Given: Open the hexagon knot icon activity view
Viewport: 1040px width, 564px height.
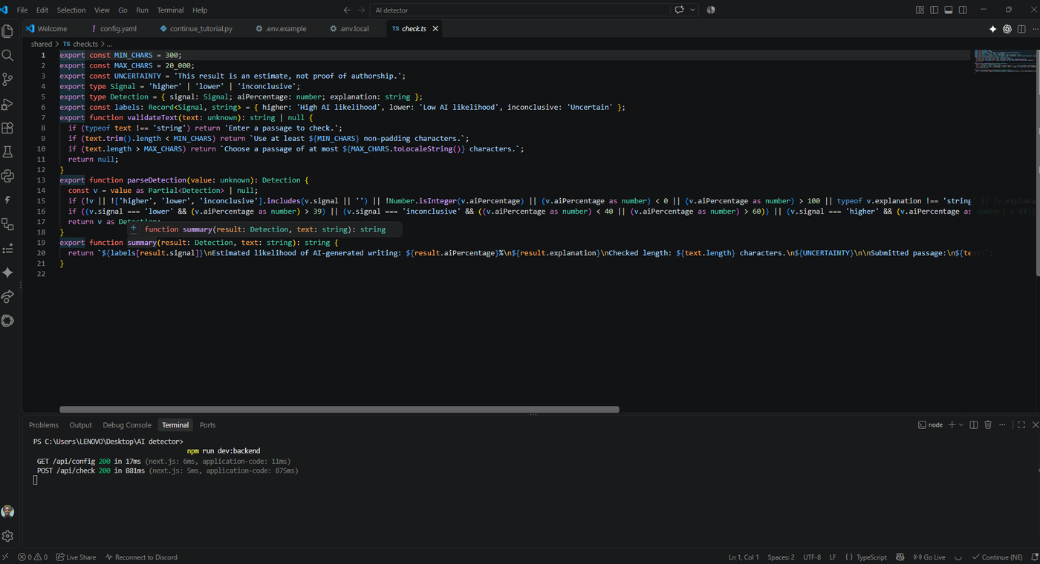Looking at the screenshot, I should [x=7, y=321].
